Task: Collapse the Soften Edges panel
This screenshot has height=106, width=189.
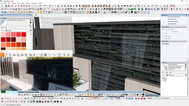Action: tap(162, 27)
